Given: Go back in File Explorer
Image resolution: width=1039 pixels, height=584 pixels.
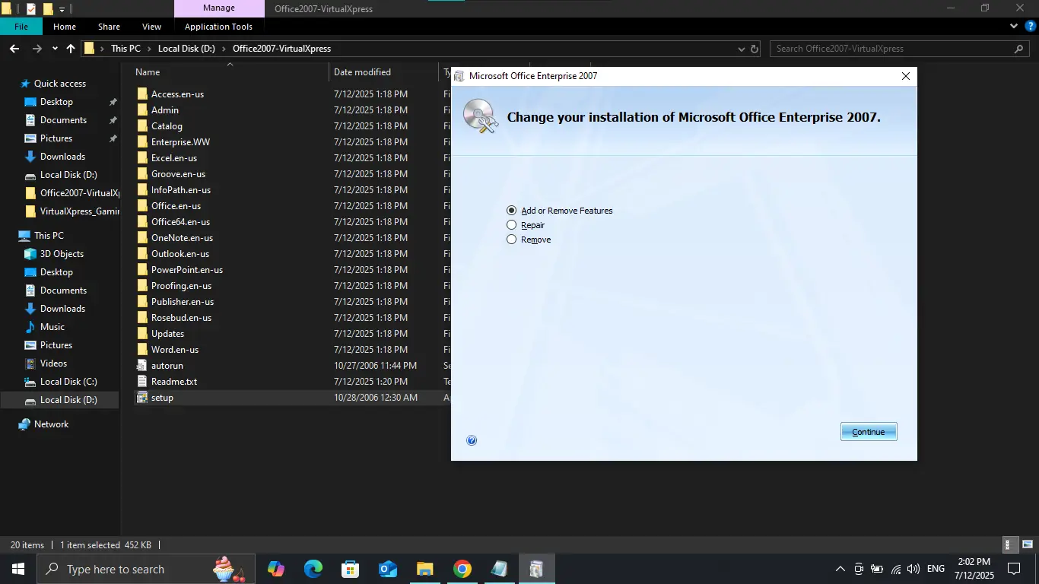Looking at the screenshot, I should click(x=14, y=49).
